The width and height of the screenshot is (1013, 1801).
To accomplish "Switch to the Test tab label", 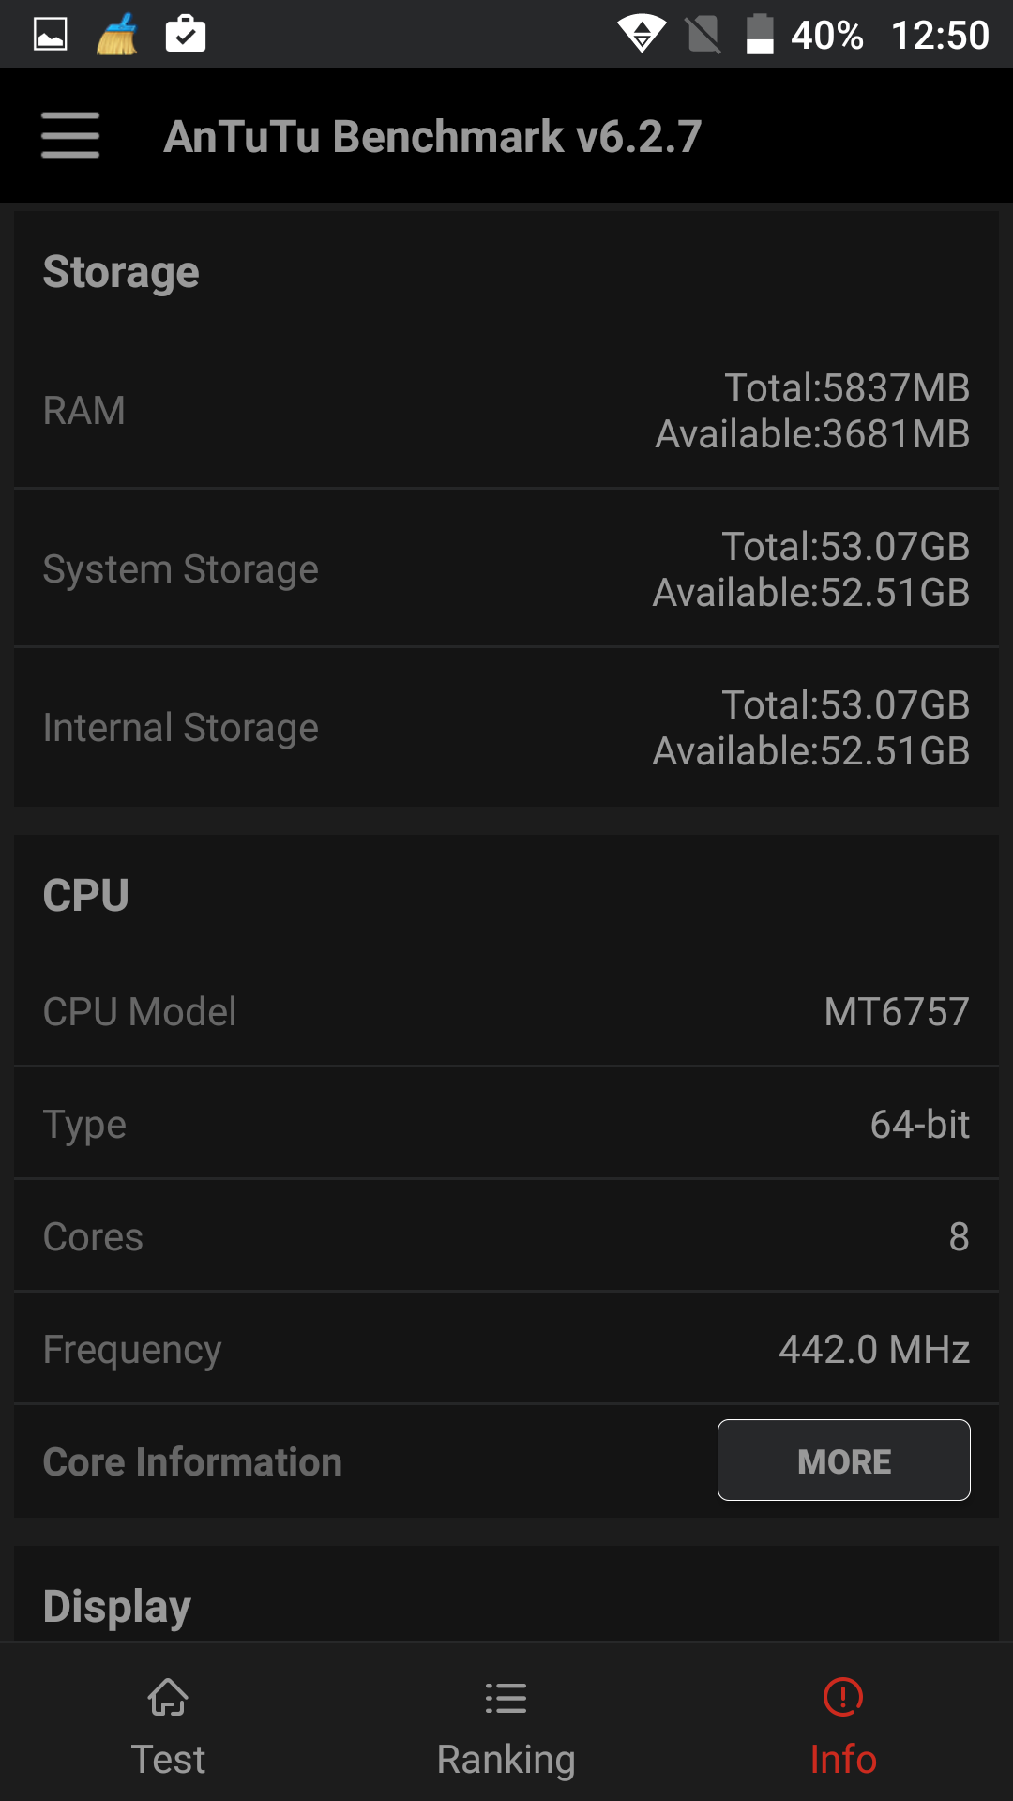I will pos(168,1760).
